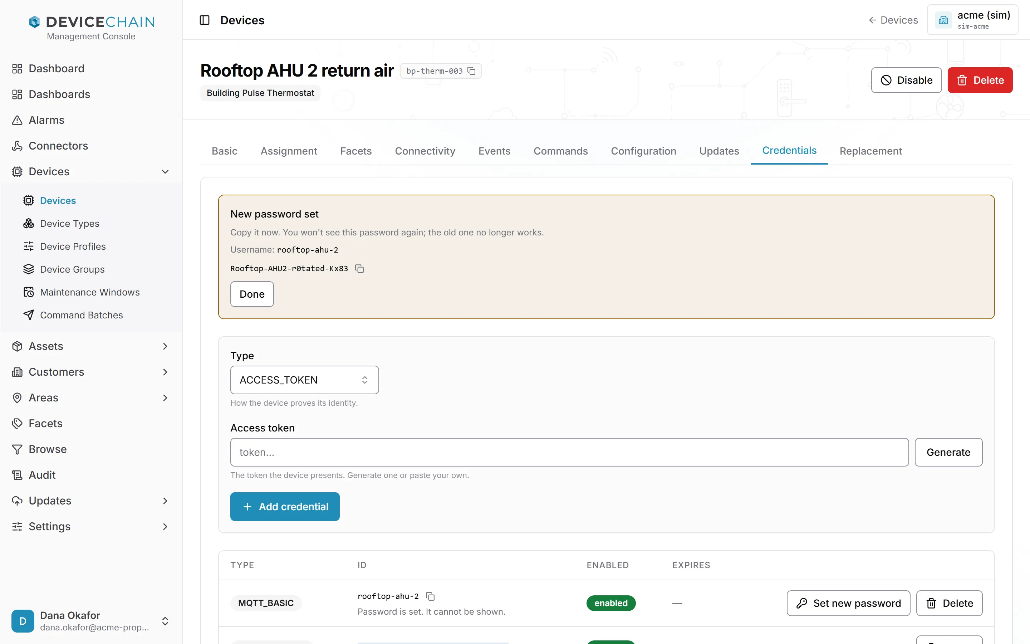Viewport: 1030px width, 644px height.
Task: Open Command Batches page
Action: coord(81,315)
